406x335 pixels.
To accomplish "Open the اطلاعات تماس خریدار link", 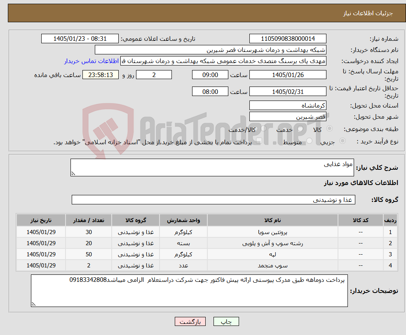I will pyautogui.click(x=92, y=61).
